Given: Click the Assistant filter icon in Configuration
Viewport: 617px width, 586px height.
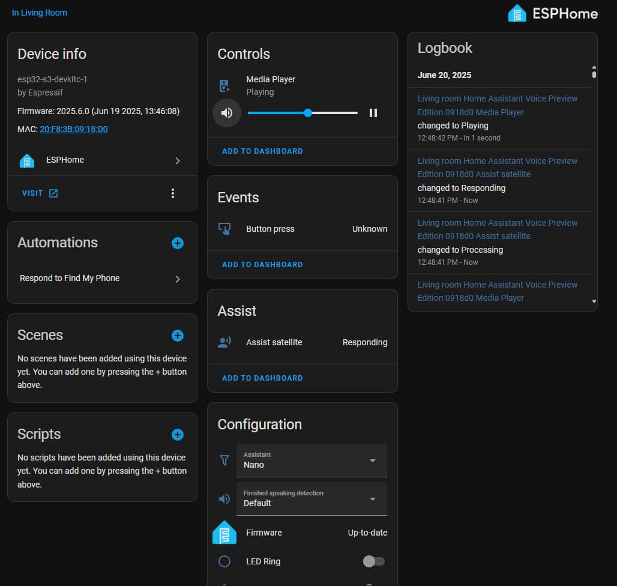Looking at the screenshot, I should click(224, 460).
